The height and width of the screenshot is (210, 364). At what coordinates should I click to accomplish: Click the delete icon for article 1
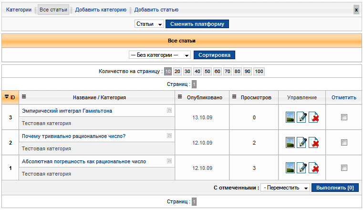(313, 168)
